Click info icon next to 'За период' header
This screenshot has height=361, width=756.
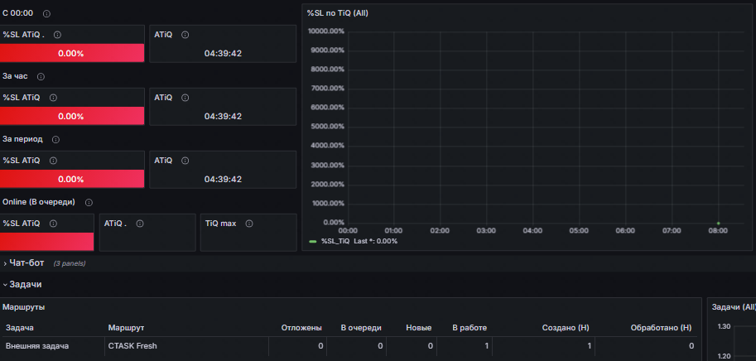[56, 139]
